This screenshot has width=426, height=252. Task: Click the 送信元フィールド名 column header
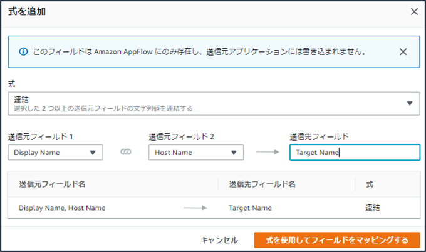tap(52, 184)
